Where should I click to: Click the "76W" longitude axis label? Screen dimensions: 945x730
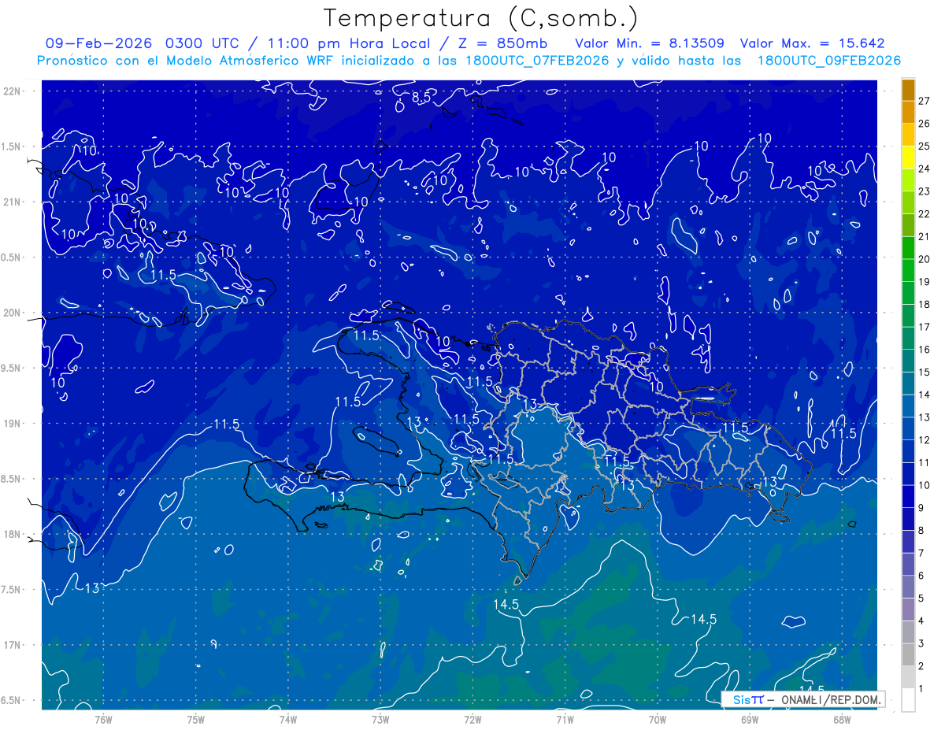point(103,718)
